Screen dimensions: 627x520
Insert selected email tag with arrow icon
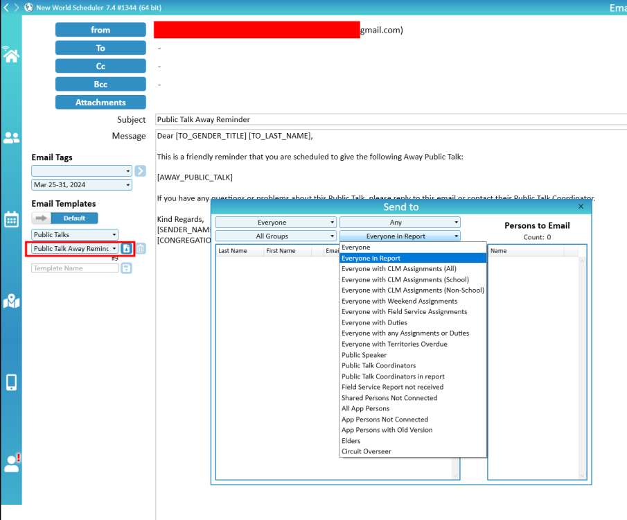141,171
